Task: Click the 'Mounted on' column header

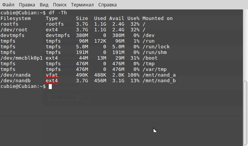Action: 158,18
